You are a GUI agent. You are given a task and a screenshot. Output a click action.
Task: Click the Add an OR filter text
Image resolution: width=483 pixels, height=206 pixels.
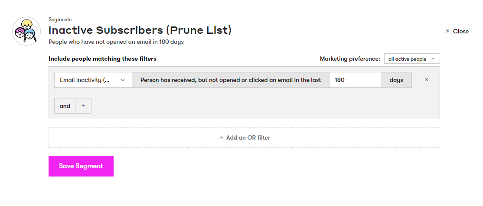248,137
